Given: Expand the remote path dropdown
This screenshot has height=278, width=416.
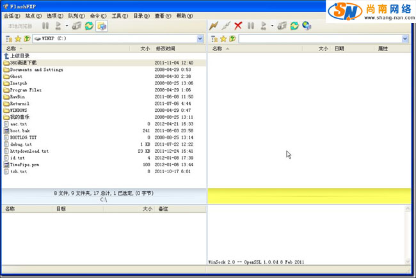Looking at the screenshot, I should coord(405,39).
